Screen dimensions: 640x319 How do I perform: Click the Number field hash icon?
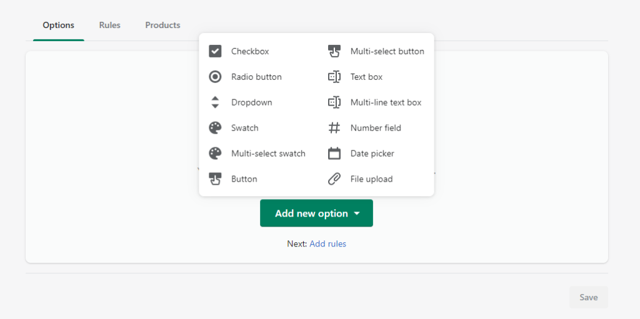click(x=334, y=128)
